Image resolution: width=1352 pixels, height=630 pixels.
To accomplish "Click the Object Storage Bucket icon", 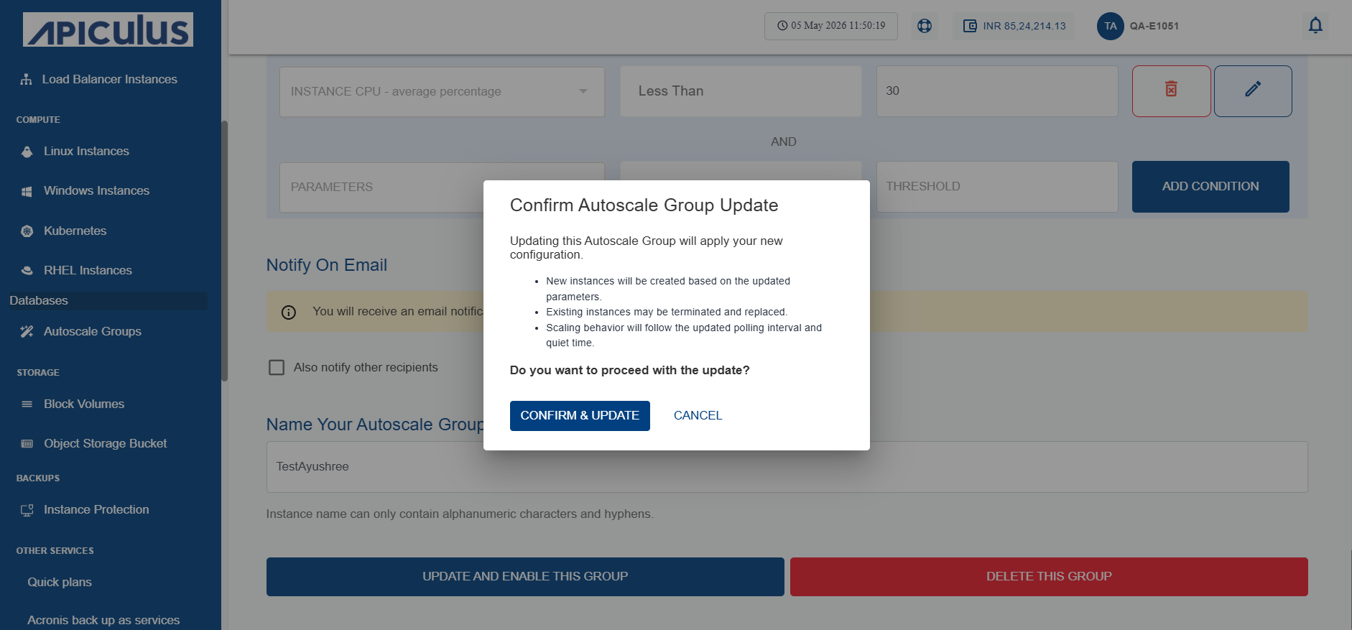I will (x=27, y=444).
